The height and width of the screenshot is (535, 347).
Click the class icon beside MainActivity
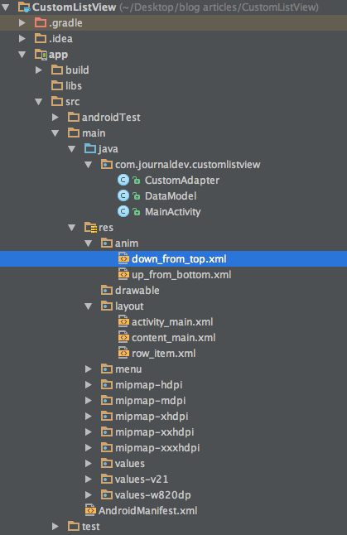[123, 211]
